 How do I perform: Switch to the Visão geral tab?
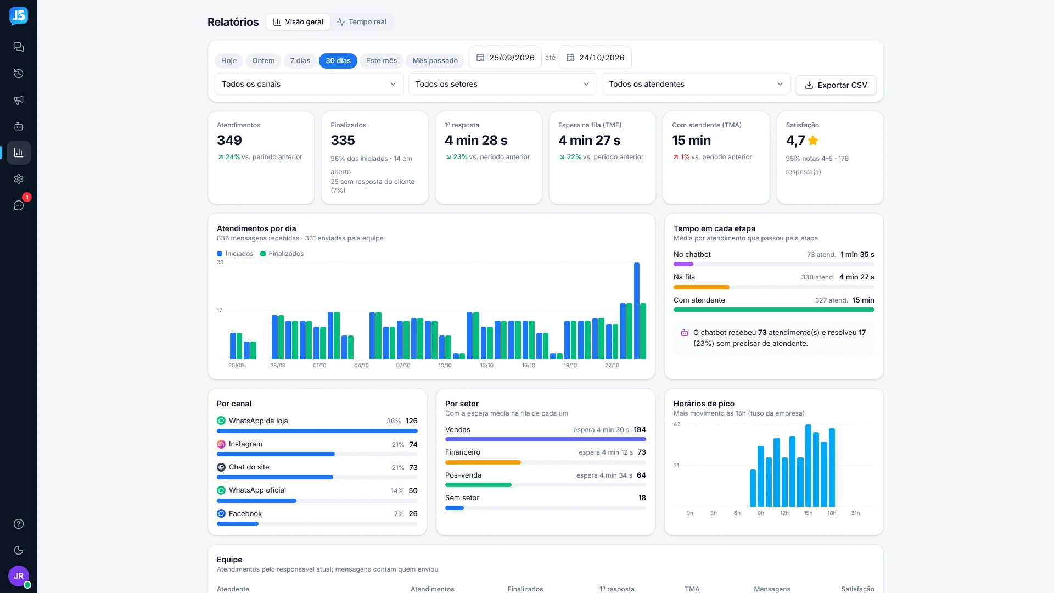298,22
